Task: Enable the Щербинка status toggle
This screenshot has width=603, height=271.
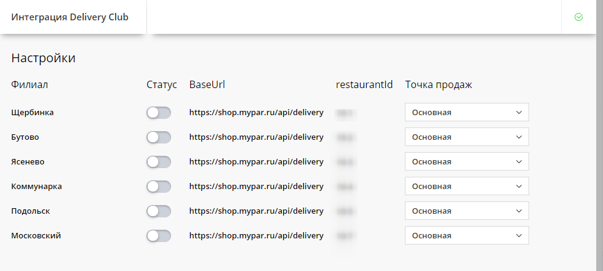Action: (158, 113)
